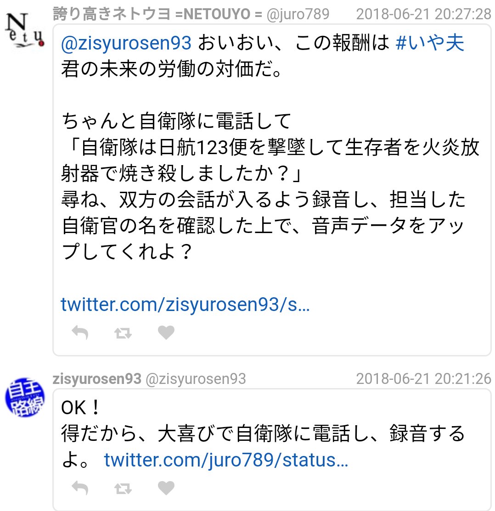Open the blue 自主路線 profile avatar

pos(25,397)
